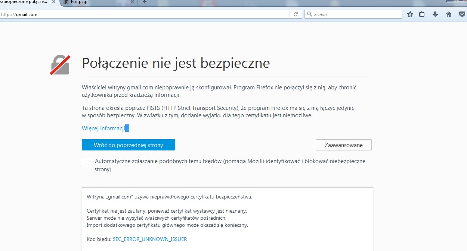Click the SEC_ERROR_UNKNOWN_ISSUER error code link

pyautogui.click(x=150, y=239)
